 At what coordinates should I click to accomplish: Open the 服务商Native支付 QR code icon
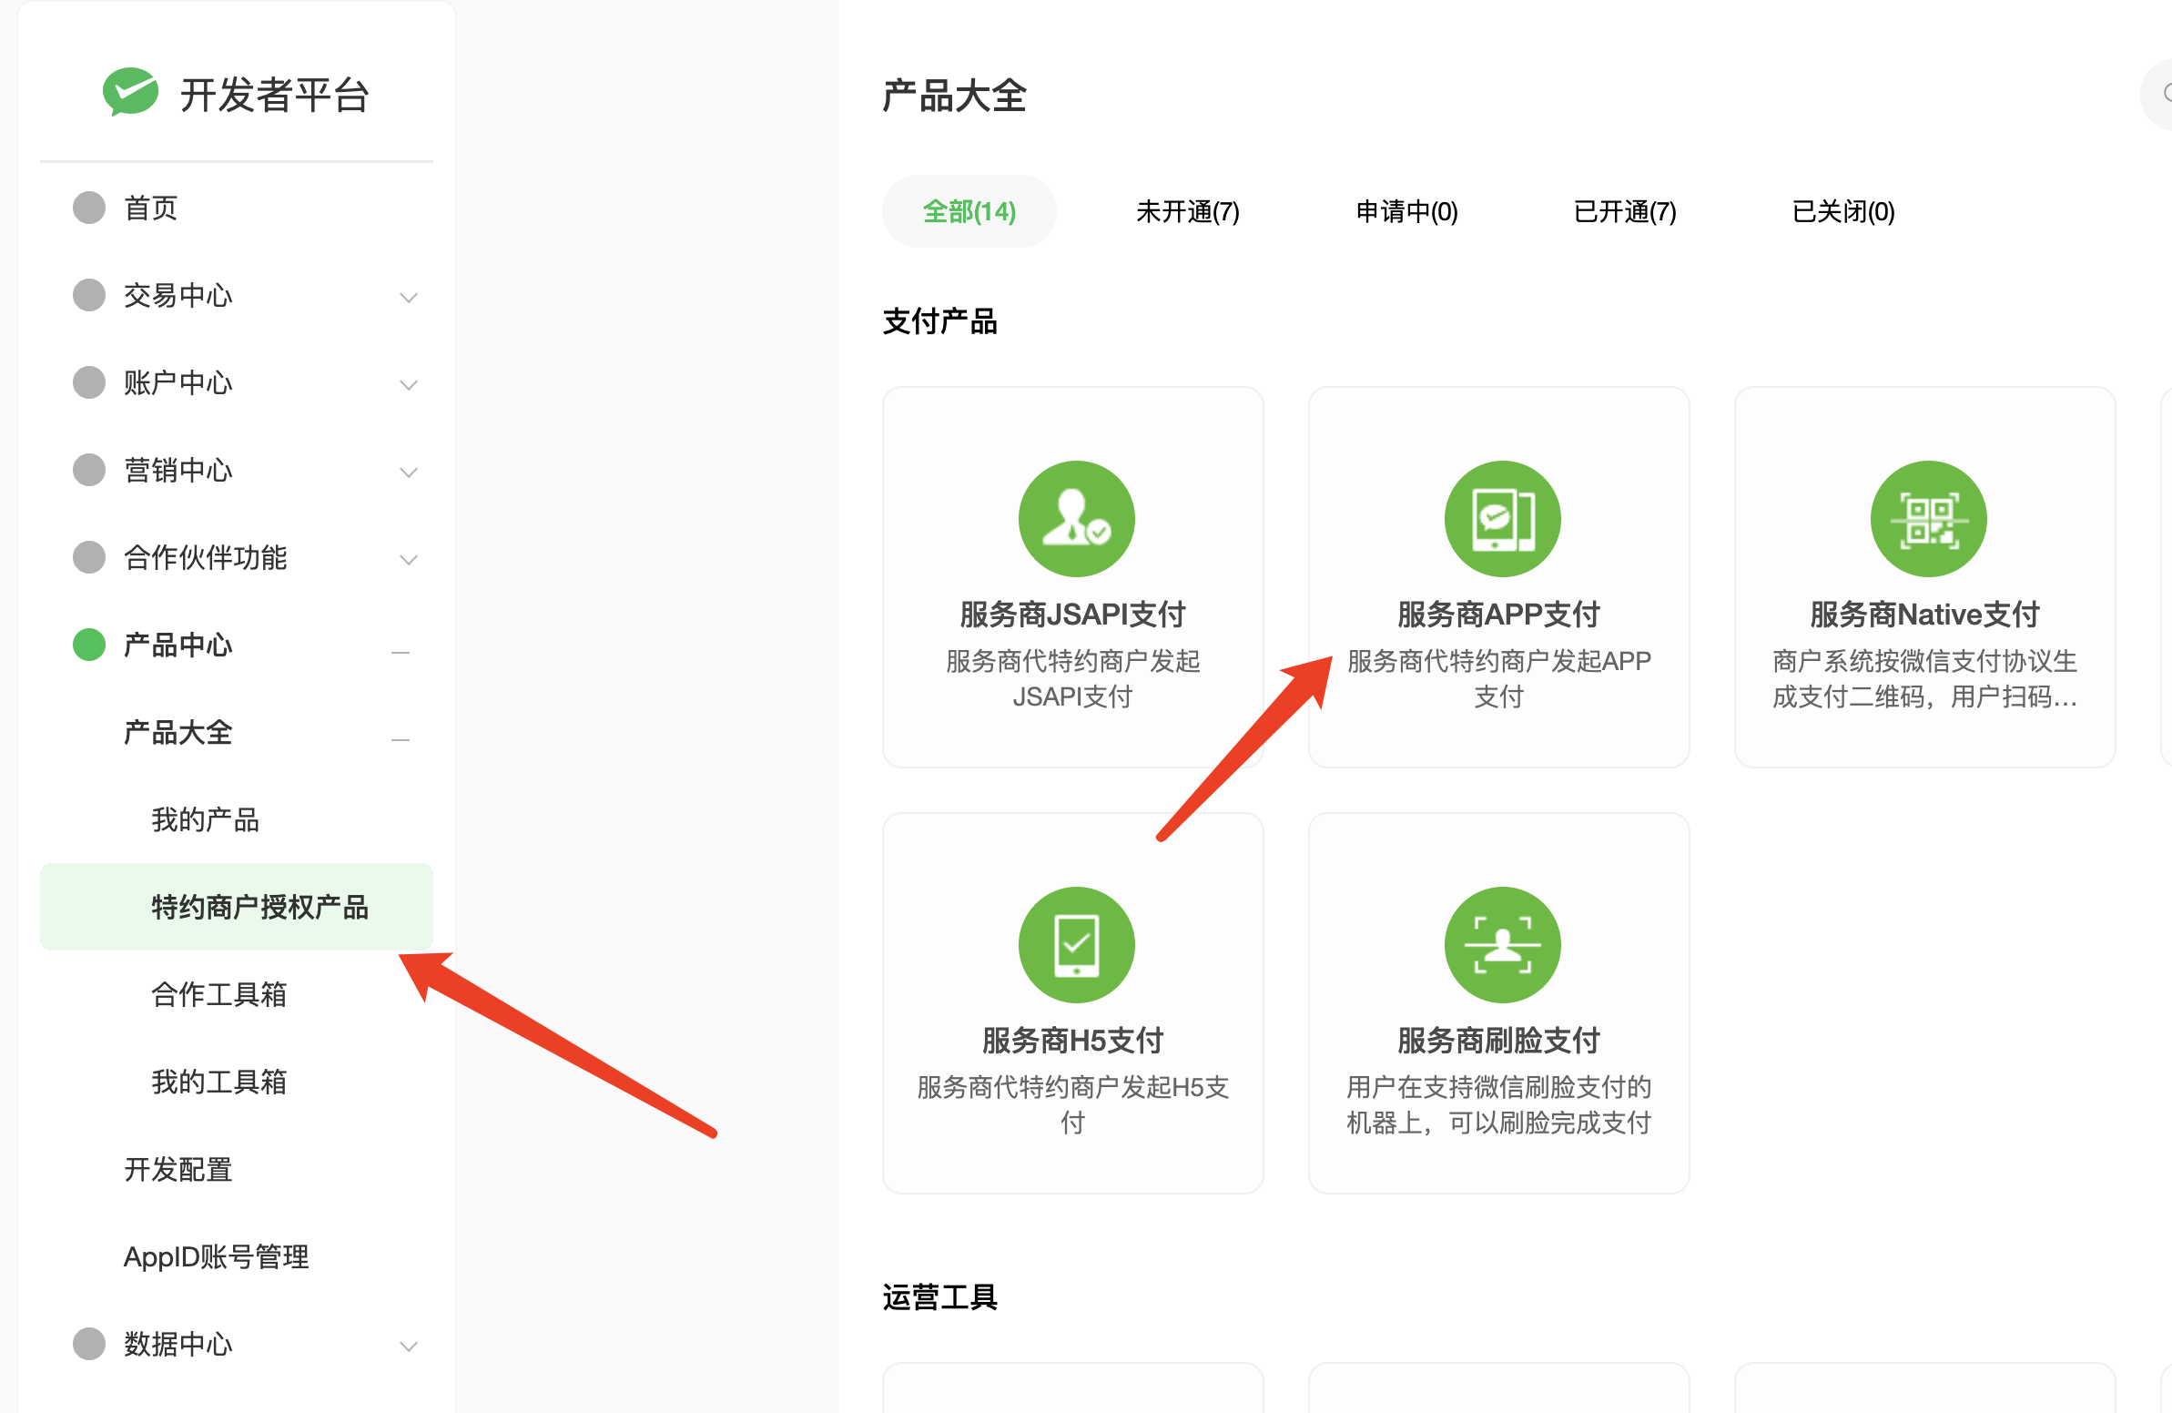pos(1927,518)
